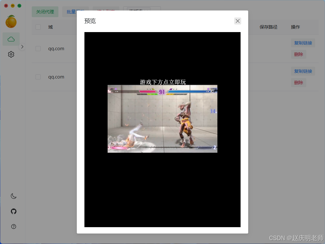
Task: Toggle dark mode with moon icon
Action: (x=13, y=196)
